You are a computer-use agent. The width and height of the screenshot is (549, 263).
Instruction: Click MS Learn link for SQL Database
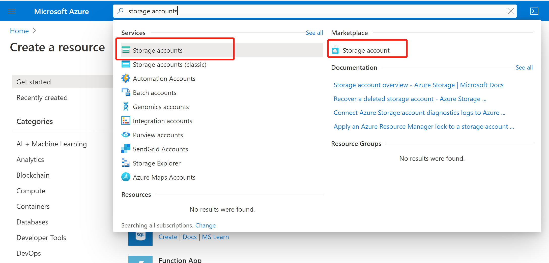pos(215,237)
